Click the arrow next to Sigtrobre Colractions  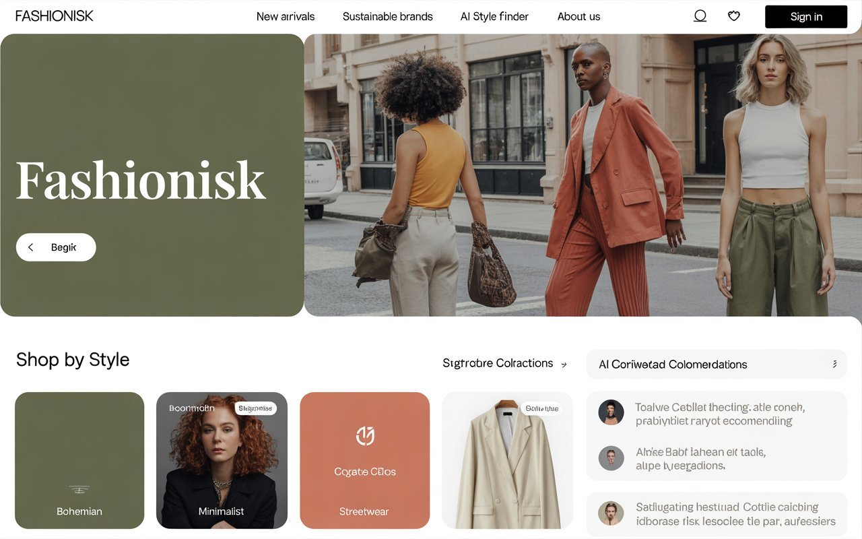point(564,364)
